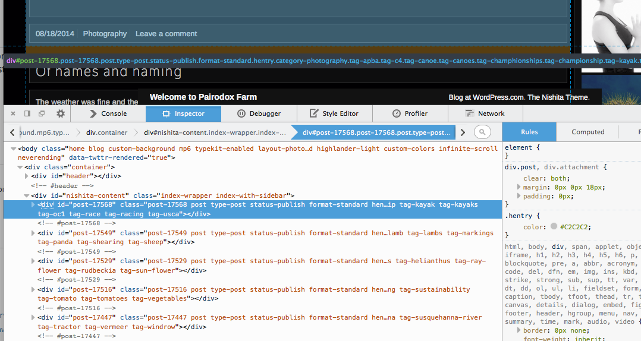Switch to the Console tab
This screenshot has width=641, height=341.
108,113
